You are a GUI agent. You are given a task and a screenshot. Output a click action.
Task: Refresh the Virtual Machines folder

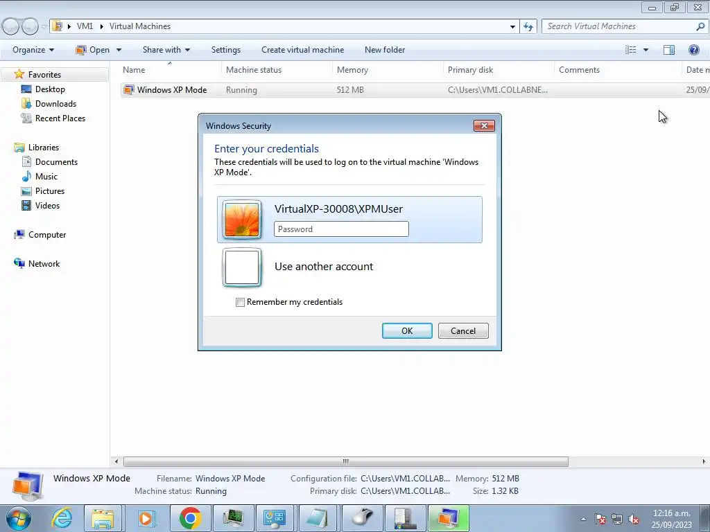click(528, 27)
